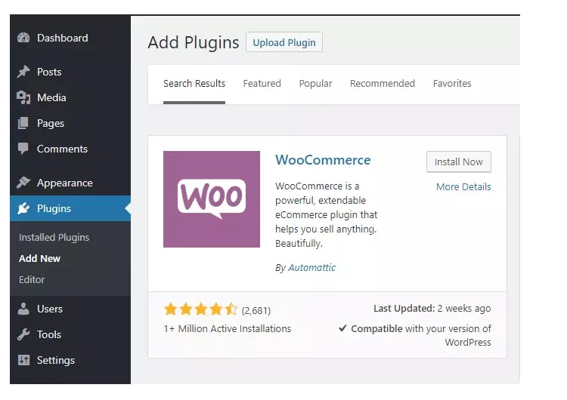Click the Settings sliders icon

pos(23,360)
